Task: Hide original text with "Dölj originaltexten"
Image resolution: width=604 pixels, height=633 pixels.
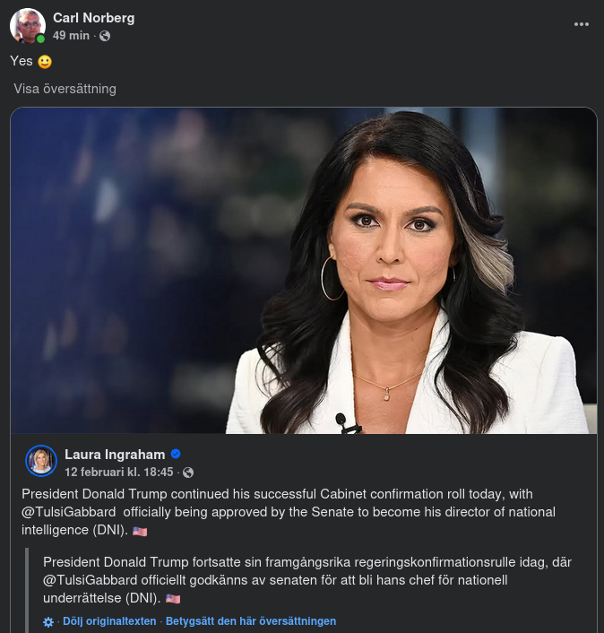Action: click(x=110, y=621)
